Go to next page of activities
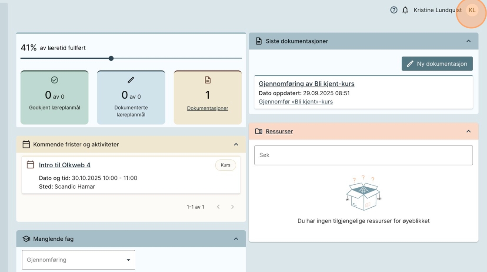 pos(233,207)
